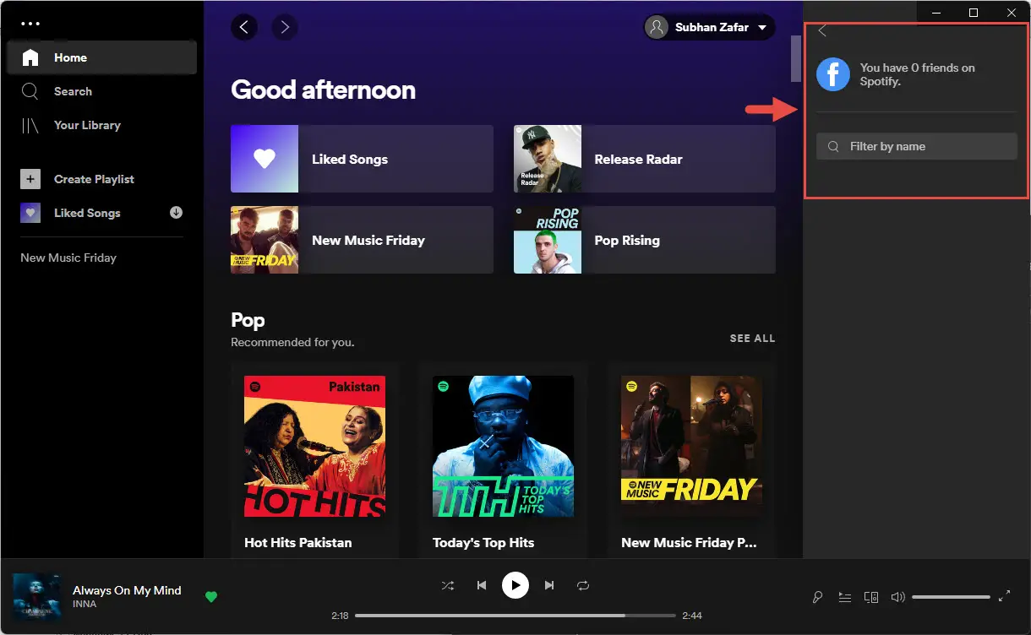
Task: Click the main view vertical scrollbar
Action: pyautogui.click(x=795, y=59)
